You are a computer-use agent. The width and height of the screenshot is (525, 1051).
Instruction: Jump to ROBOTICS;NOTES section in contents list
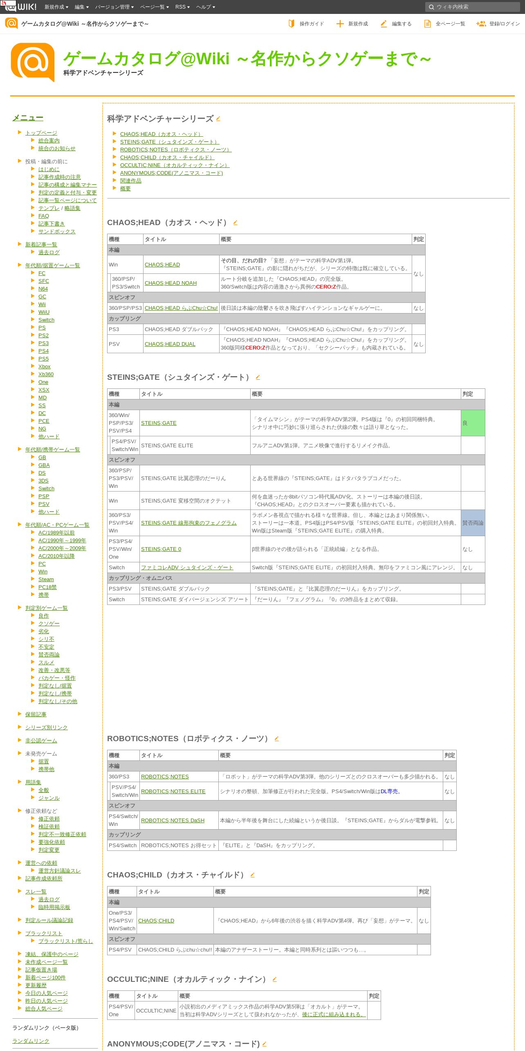[x=176, y=150]
